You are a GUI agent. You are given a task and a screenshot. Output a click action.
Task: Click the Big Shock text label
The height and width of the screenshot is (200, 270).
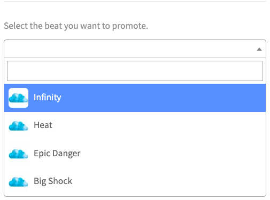[x=53, y=181]
